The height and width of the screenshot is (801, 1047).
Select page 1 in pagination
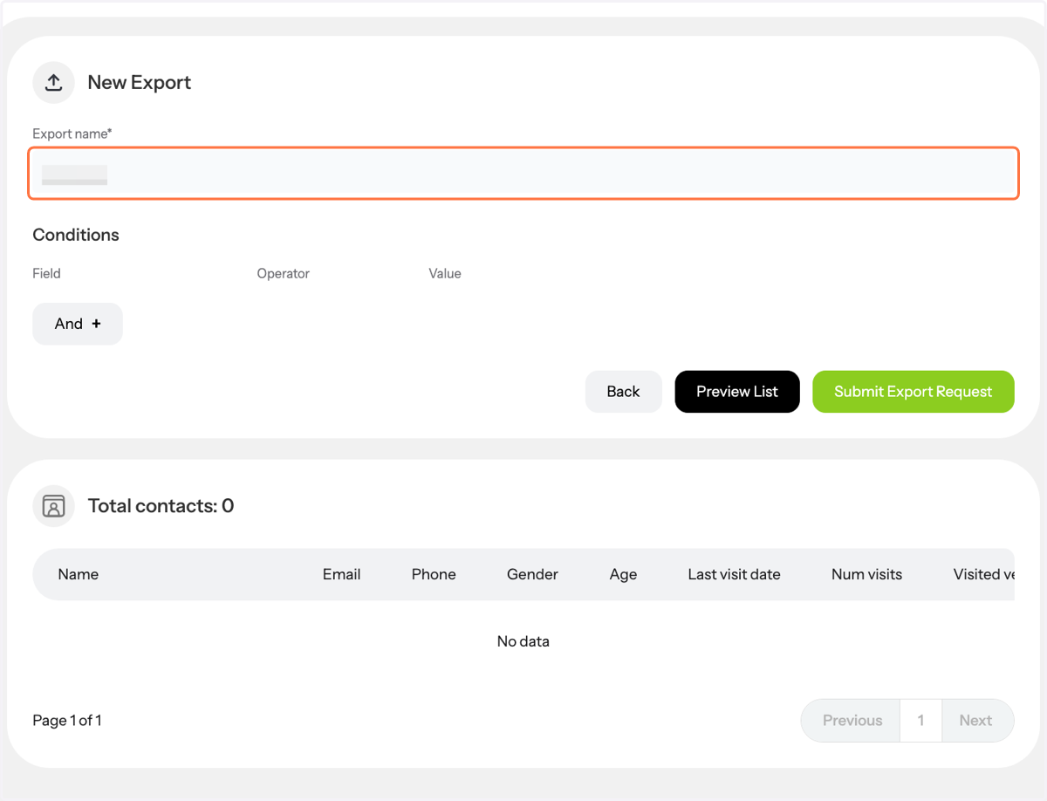click(920, 721)
